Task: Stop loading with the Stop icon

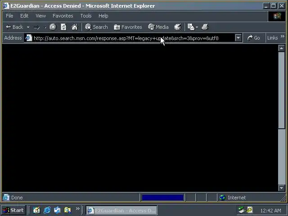Action: pyautogui.click(x=53, y=27)
